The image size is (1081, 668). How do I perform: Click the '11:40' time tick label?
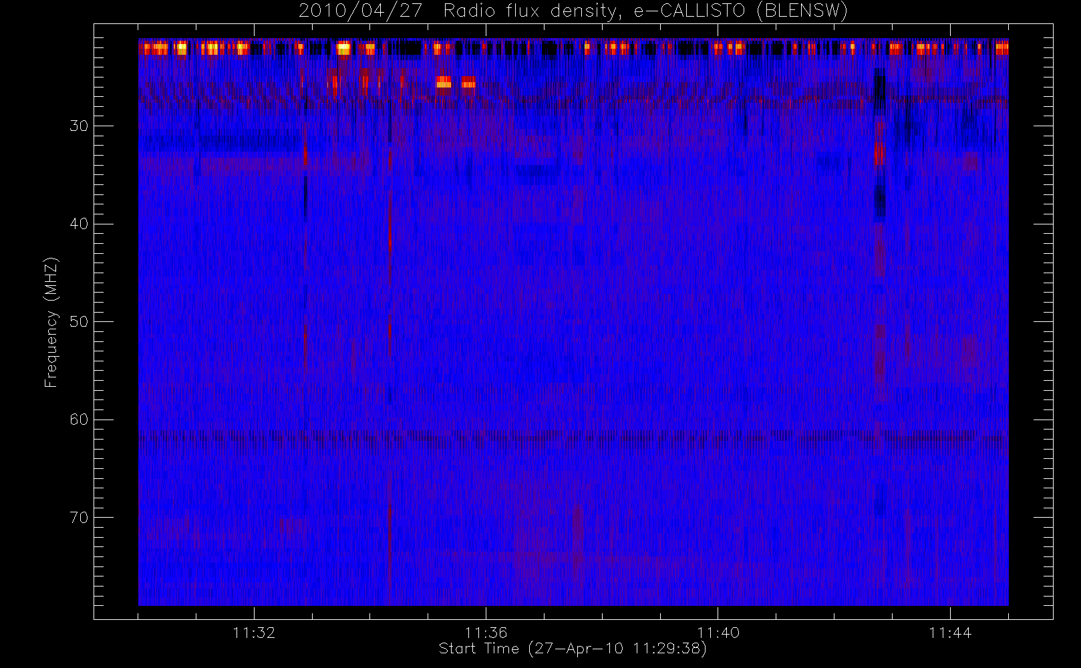pos(718,633)
